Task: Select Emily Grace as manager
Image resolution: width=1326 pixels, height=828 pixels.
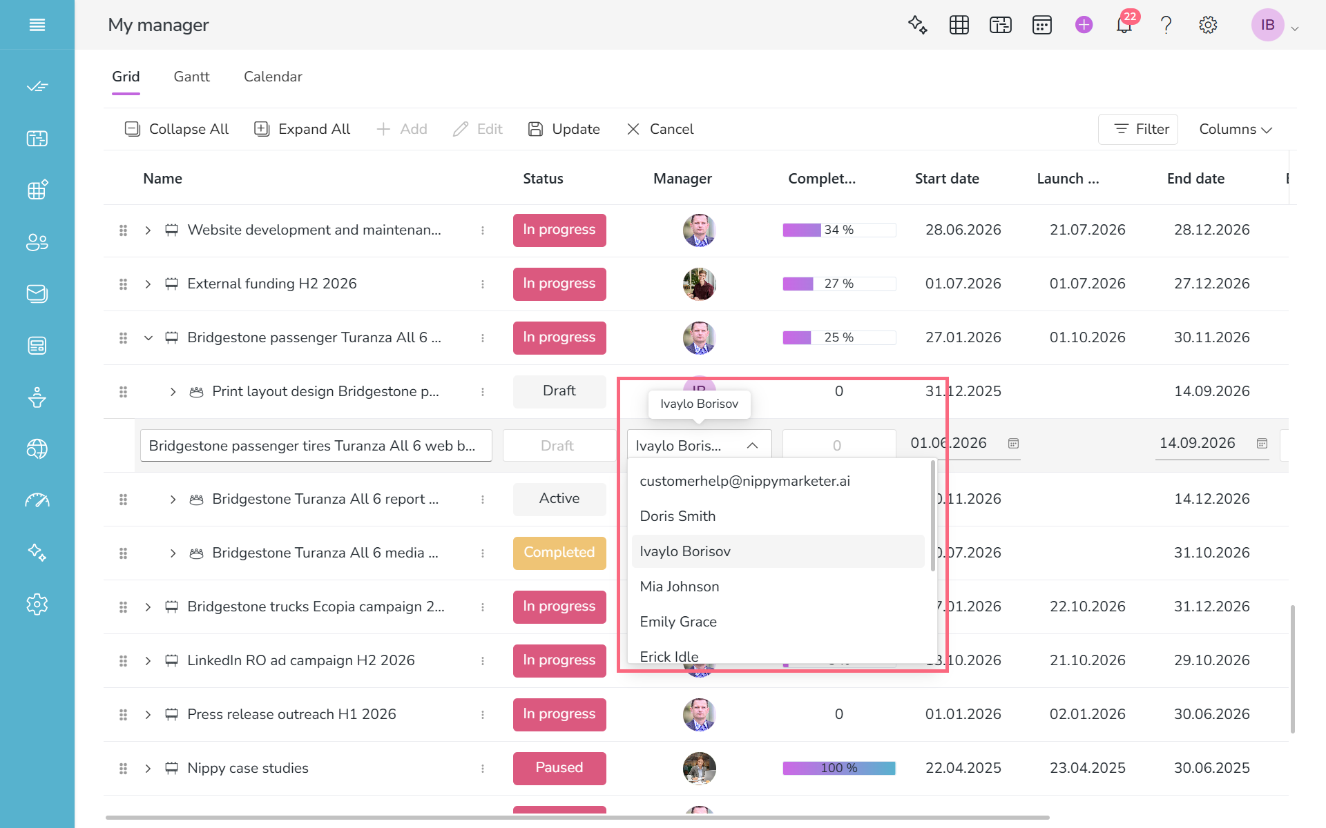Action: [778, 622]
